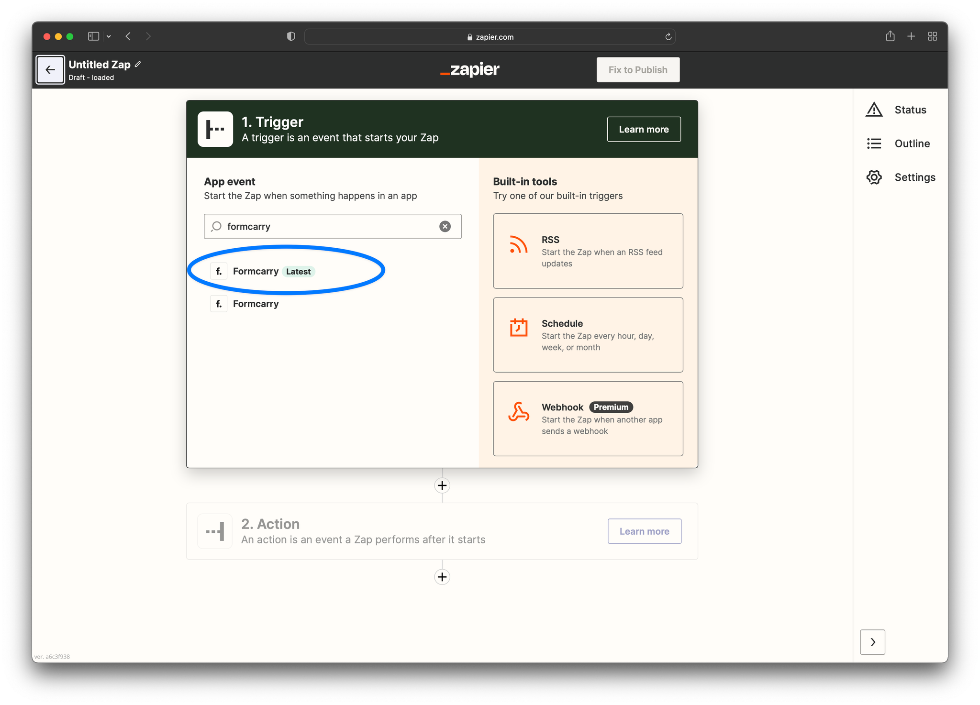The image size is (980, 705).
Task: Click the Formcarry Latest app logo
Action: point(219,271)
